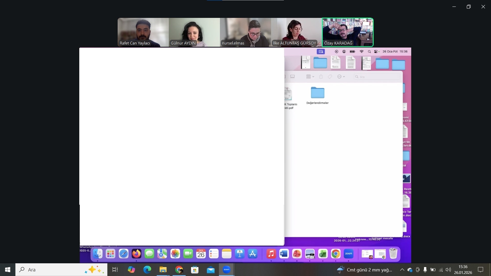Expand the Finder group-by dropdown
Image resolution: width=491 pixels, height=276 pixels.
click(x=310, y=76)
